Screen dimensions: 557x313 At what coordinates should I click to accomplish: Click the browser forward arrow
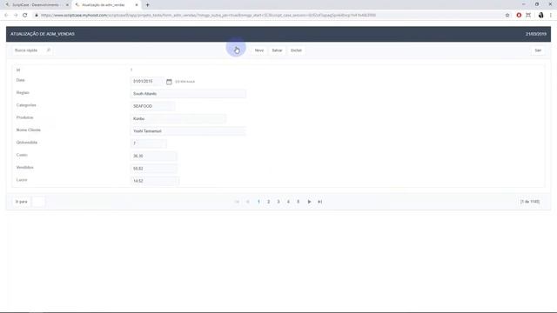(x=16, y=16)
